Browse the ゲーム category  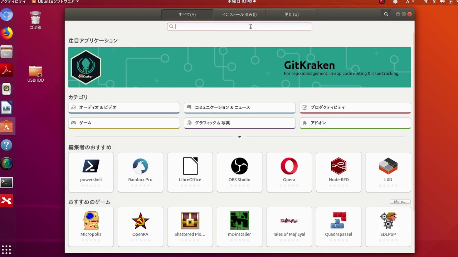pos(124,123)
